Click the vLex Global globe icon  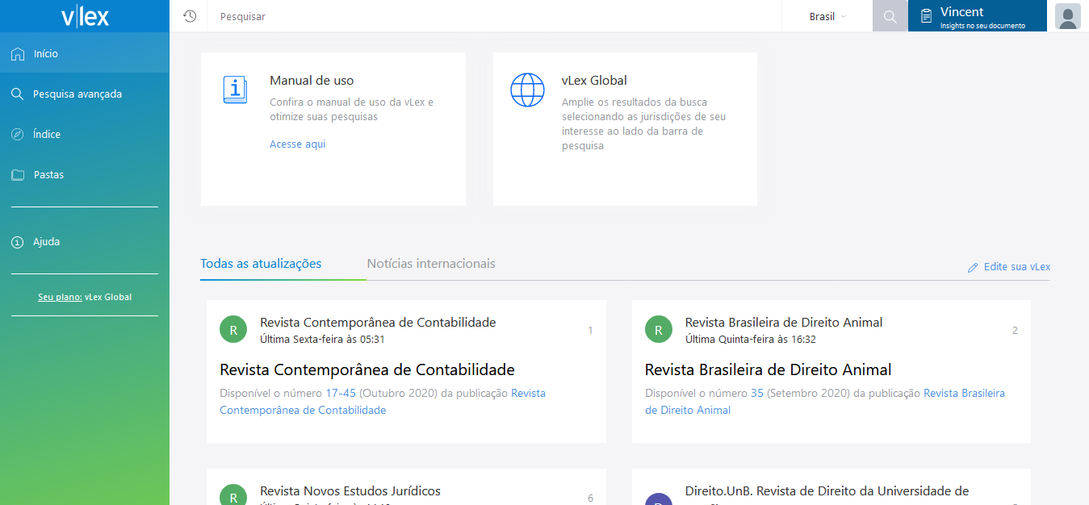[527, 90]
